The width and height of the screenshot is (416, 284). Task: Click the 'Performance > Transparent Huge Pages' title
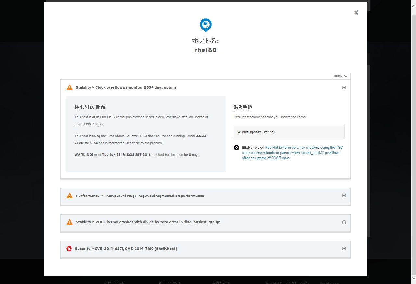pos(140,196)
